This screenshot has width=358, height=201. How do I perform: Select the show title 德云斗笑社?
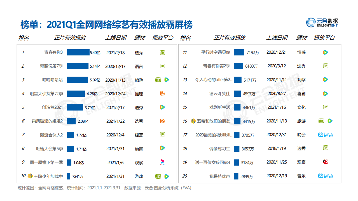220,94
